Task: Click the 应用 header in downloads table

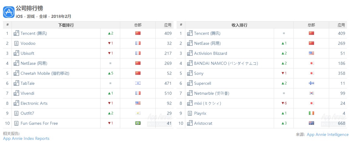Action: (168, 25)
